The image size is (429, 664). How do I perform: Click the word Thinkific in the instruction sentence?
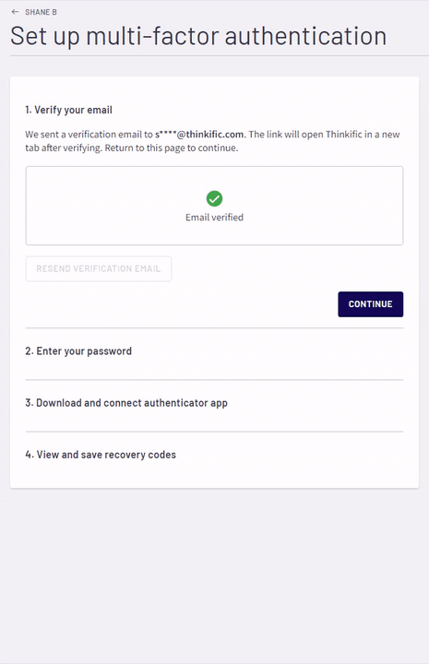[x=343, y=135]
